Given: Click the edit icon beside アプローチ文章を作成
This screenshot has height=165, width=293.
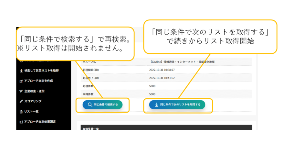Looking at the screenshot, I should [21, 81].
